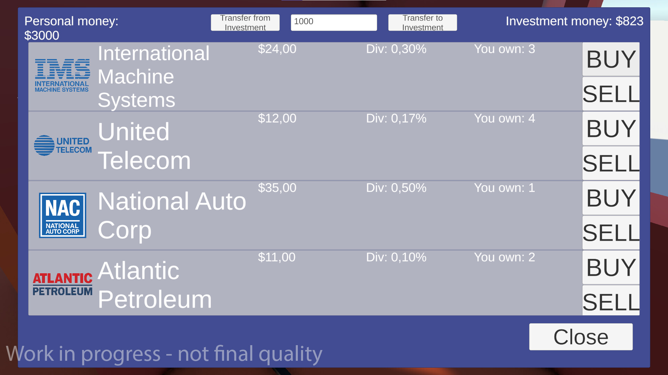Buy shares of United Telecom
Image resolution: width=668 pixels, height=375 pixels.
coord(610,128)
